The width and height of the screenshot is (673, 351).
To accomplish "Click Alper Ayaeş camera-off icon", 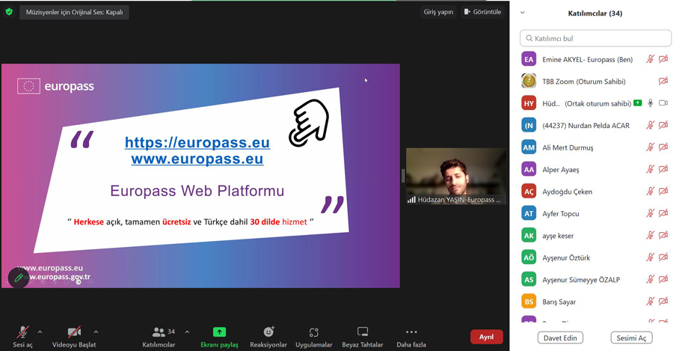I will 663,169.
